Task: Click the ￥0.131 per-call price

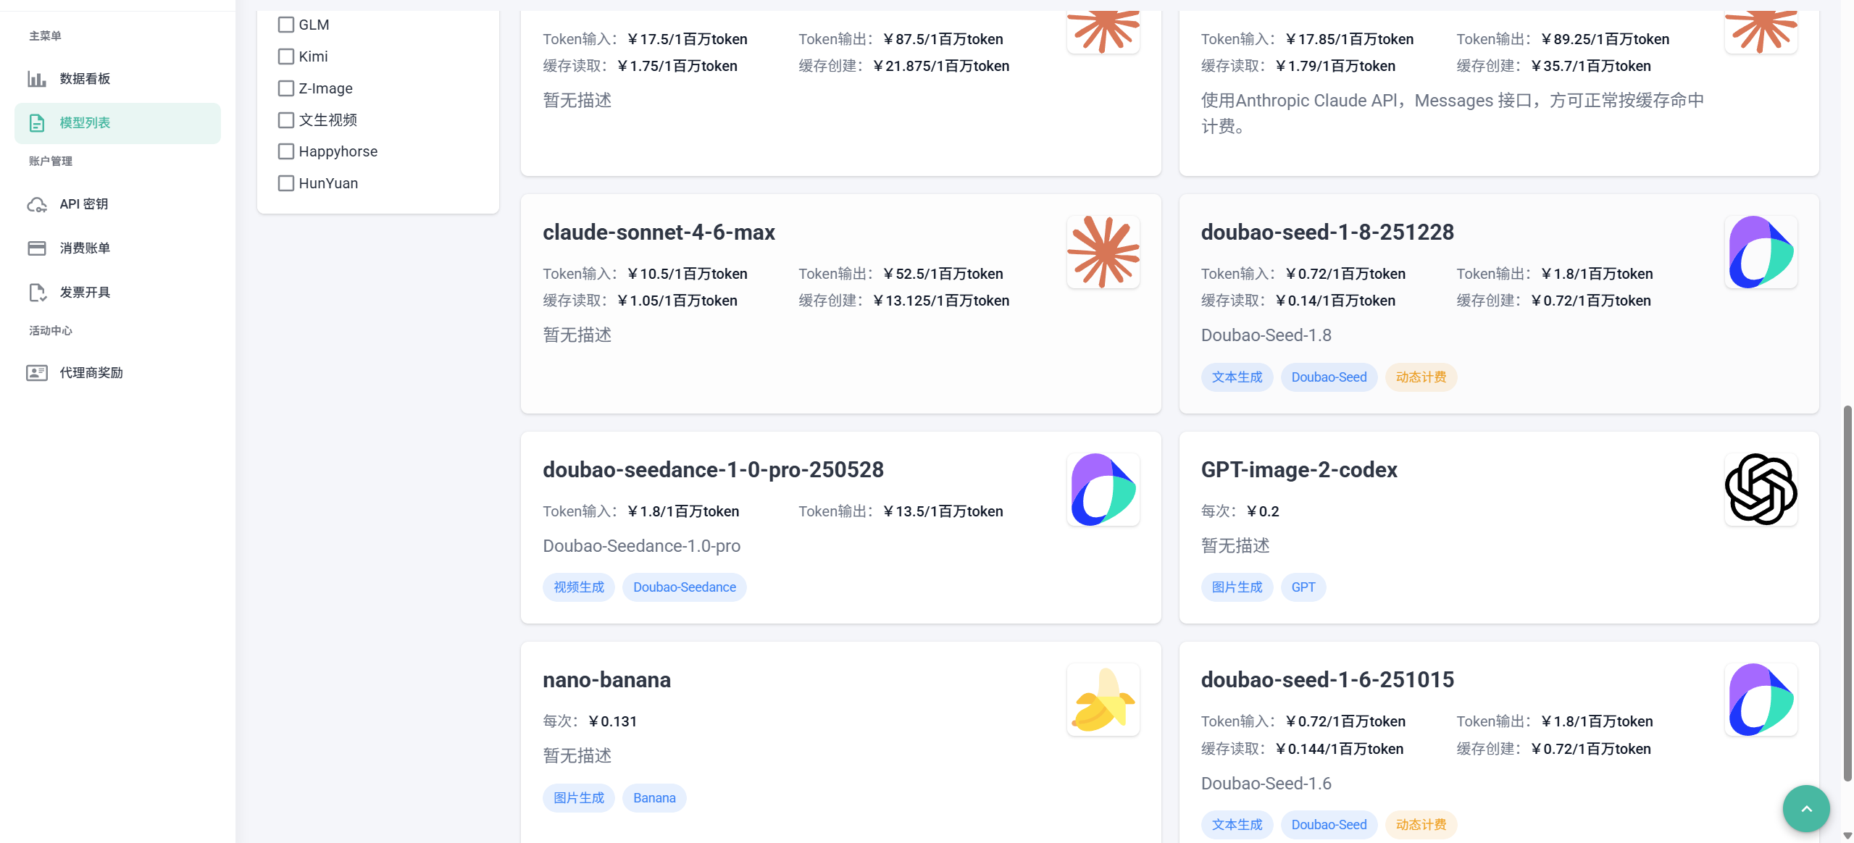Action: tap(612, 721)
